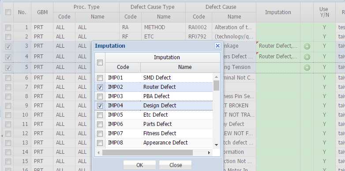The height and width of the screenshot is (171, 345).
Task: Click green plus icon in row 5
Action: pyautogui.click(x=307, y=68)
